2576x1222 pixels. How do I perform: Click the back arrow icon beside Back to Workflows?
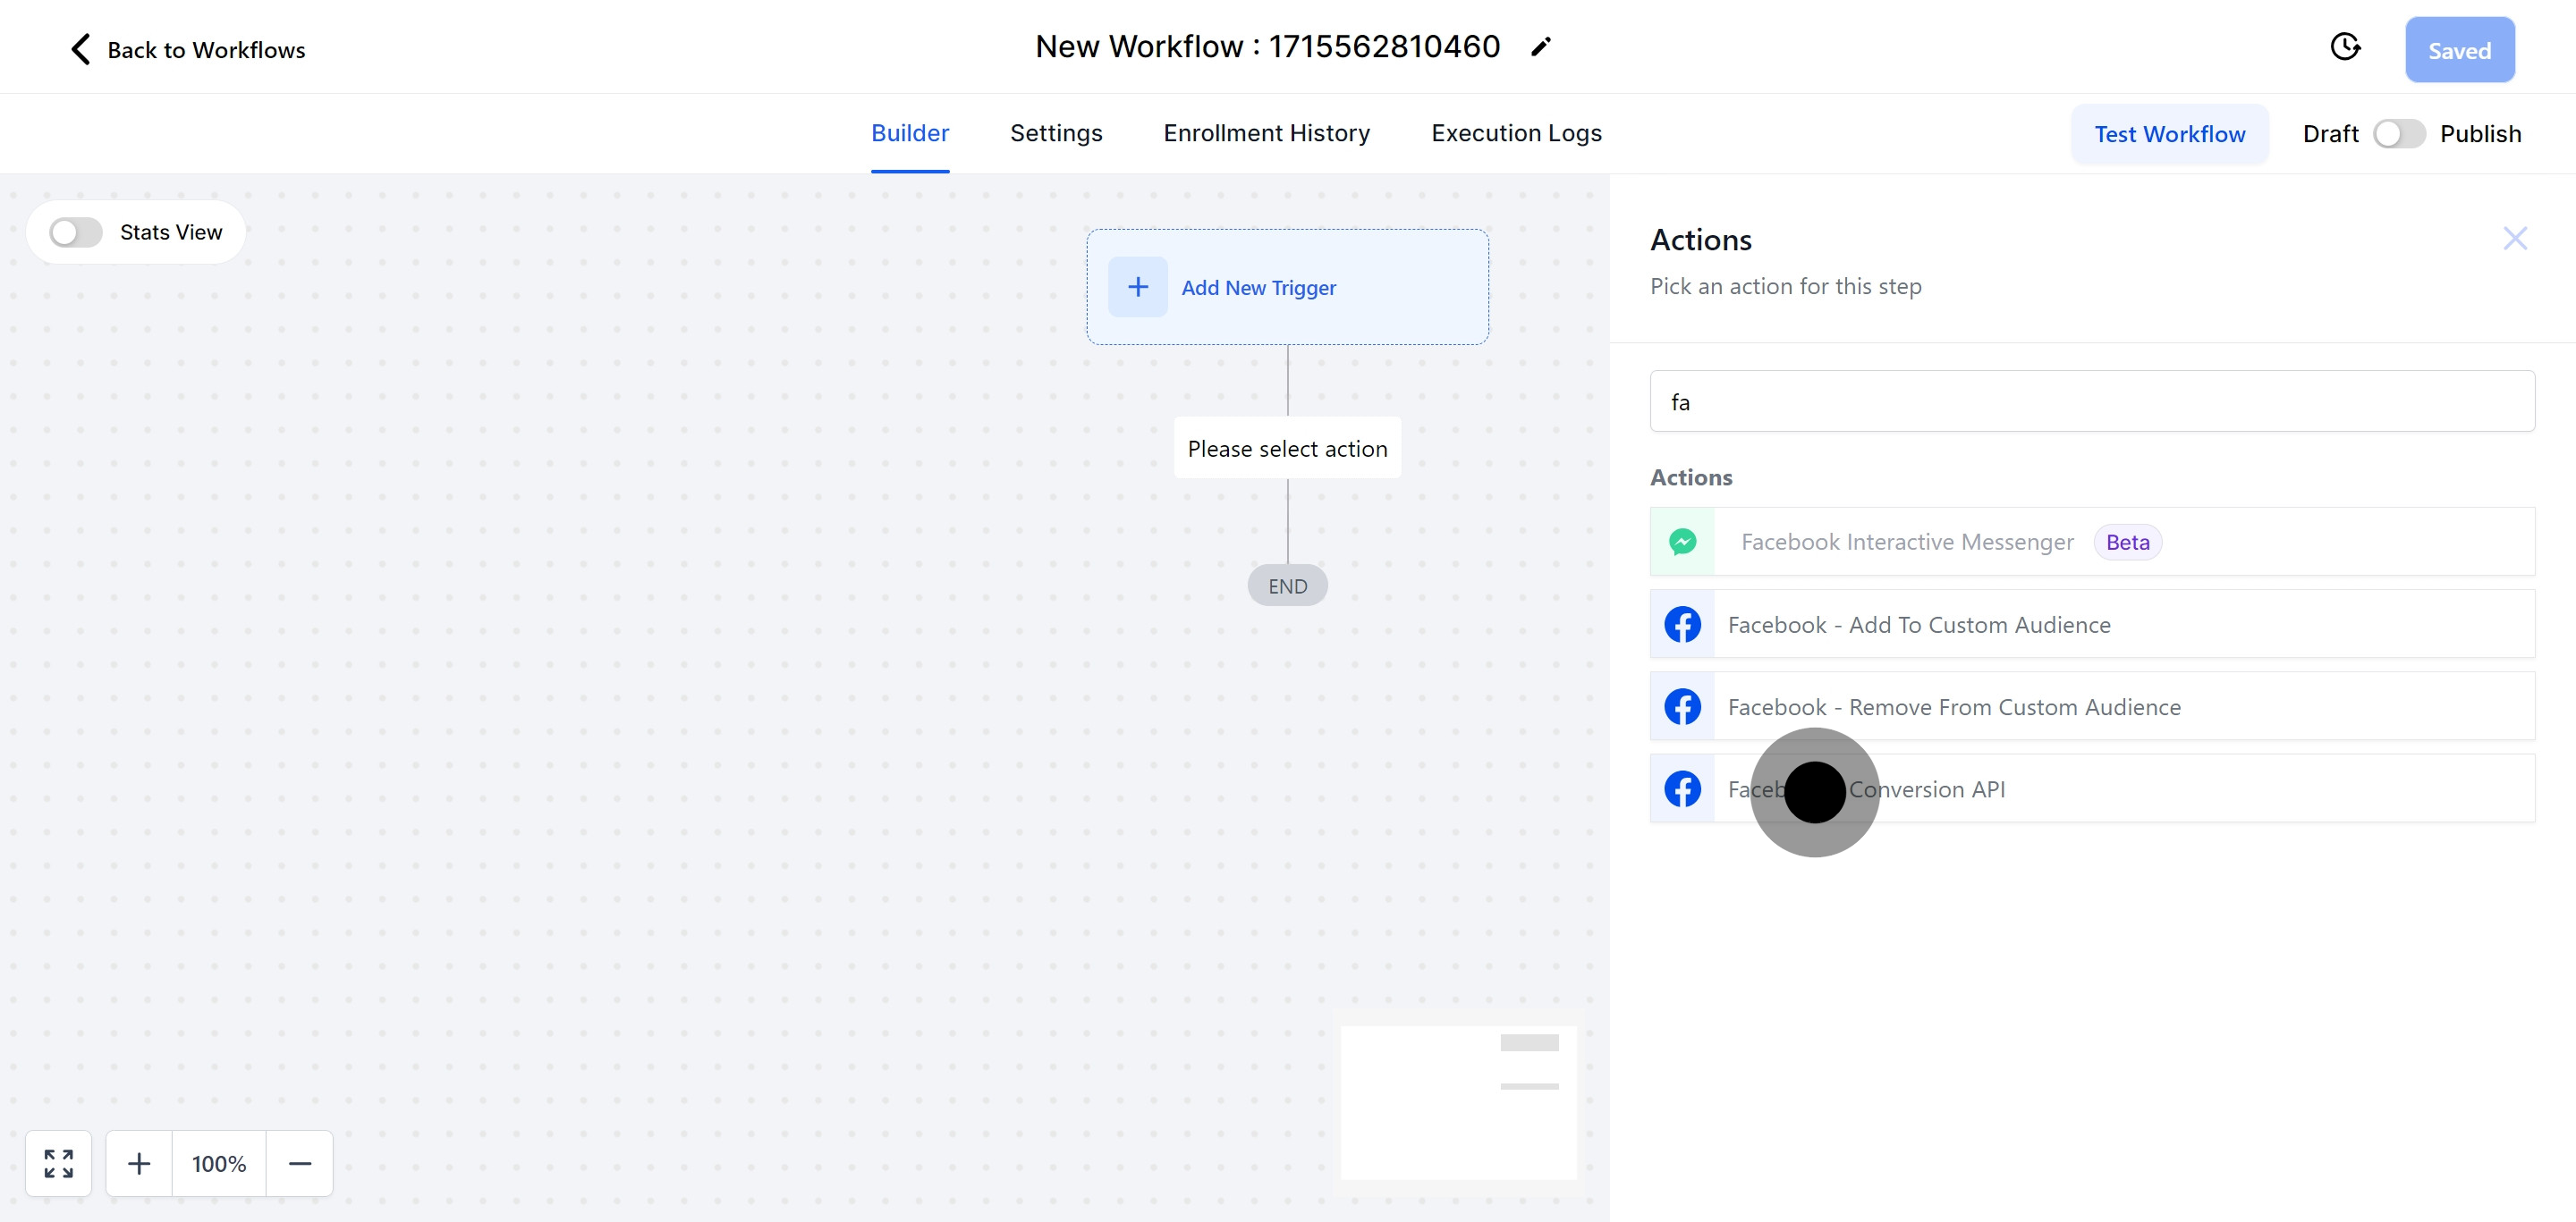click(x=80, y=49)
